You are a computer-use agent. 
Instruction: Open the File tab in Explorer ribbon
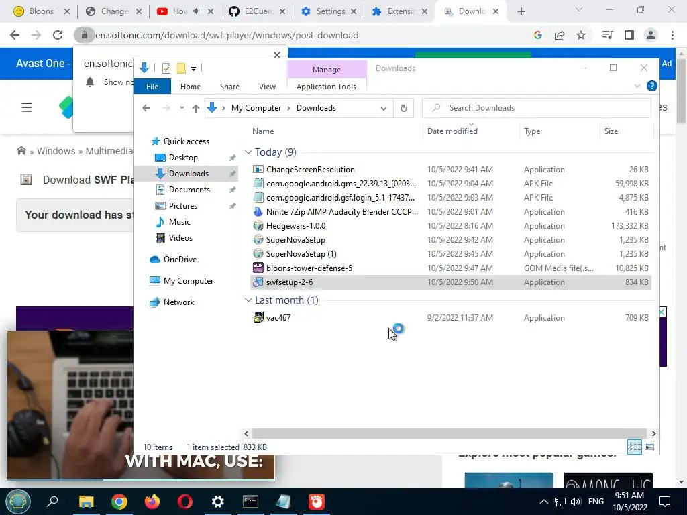(152, 87)
